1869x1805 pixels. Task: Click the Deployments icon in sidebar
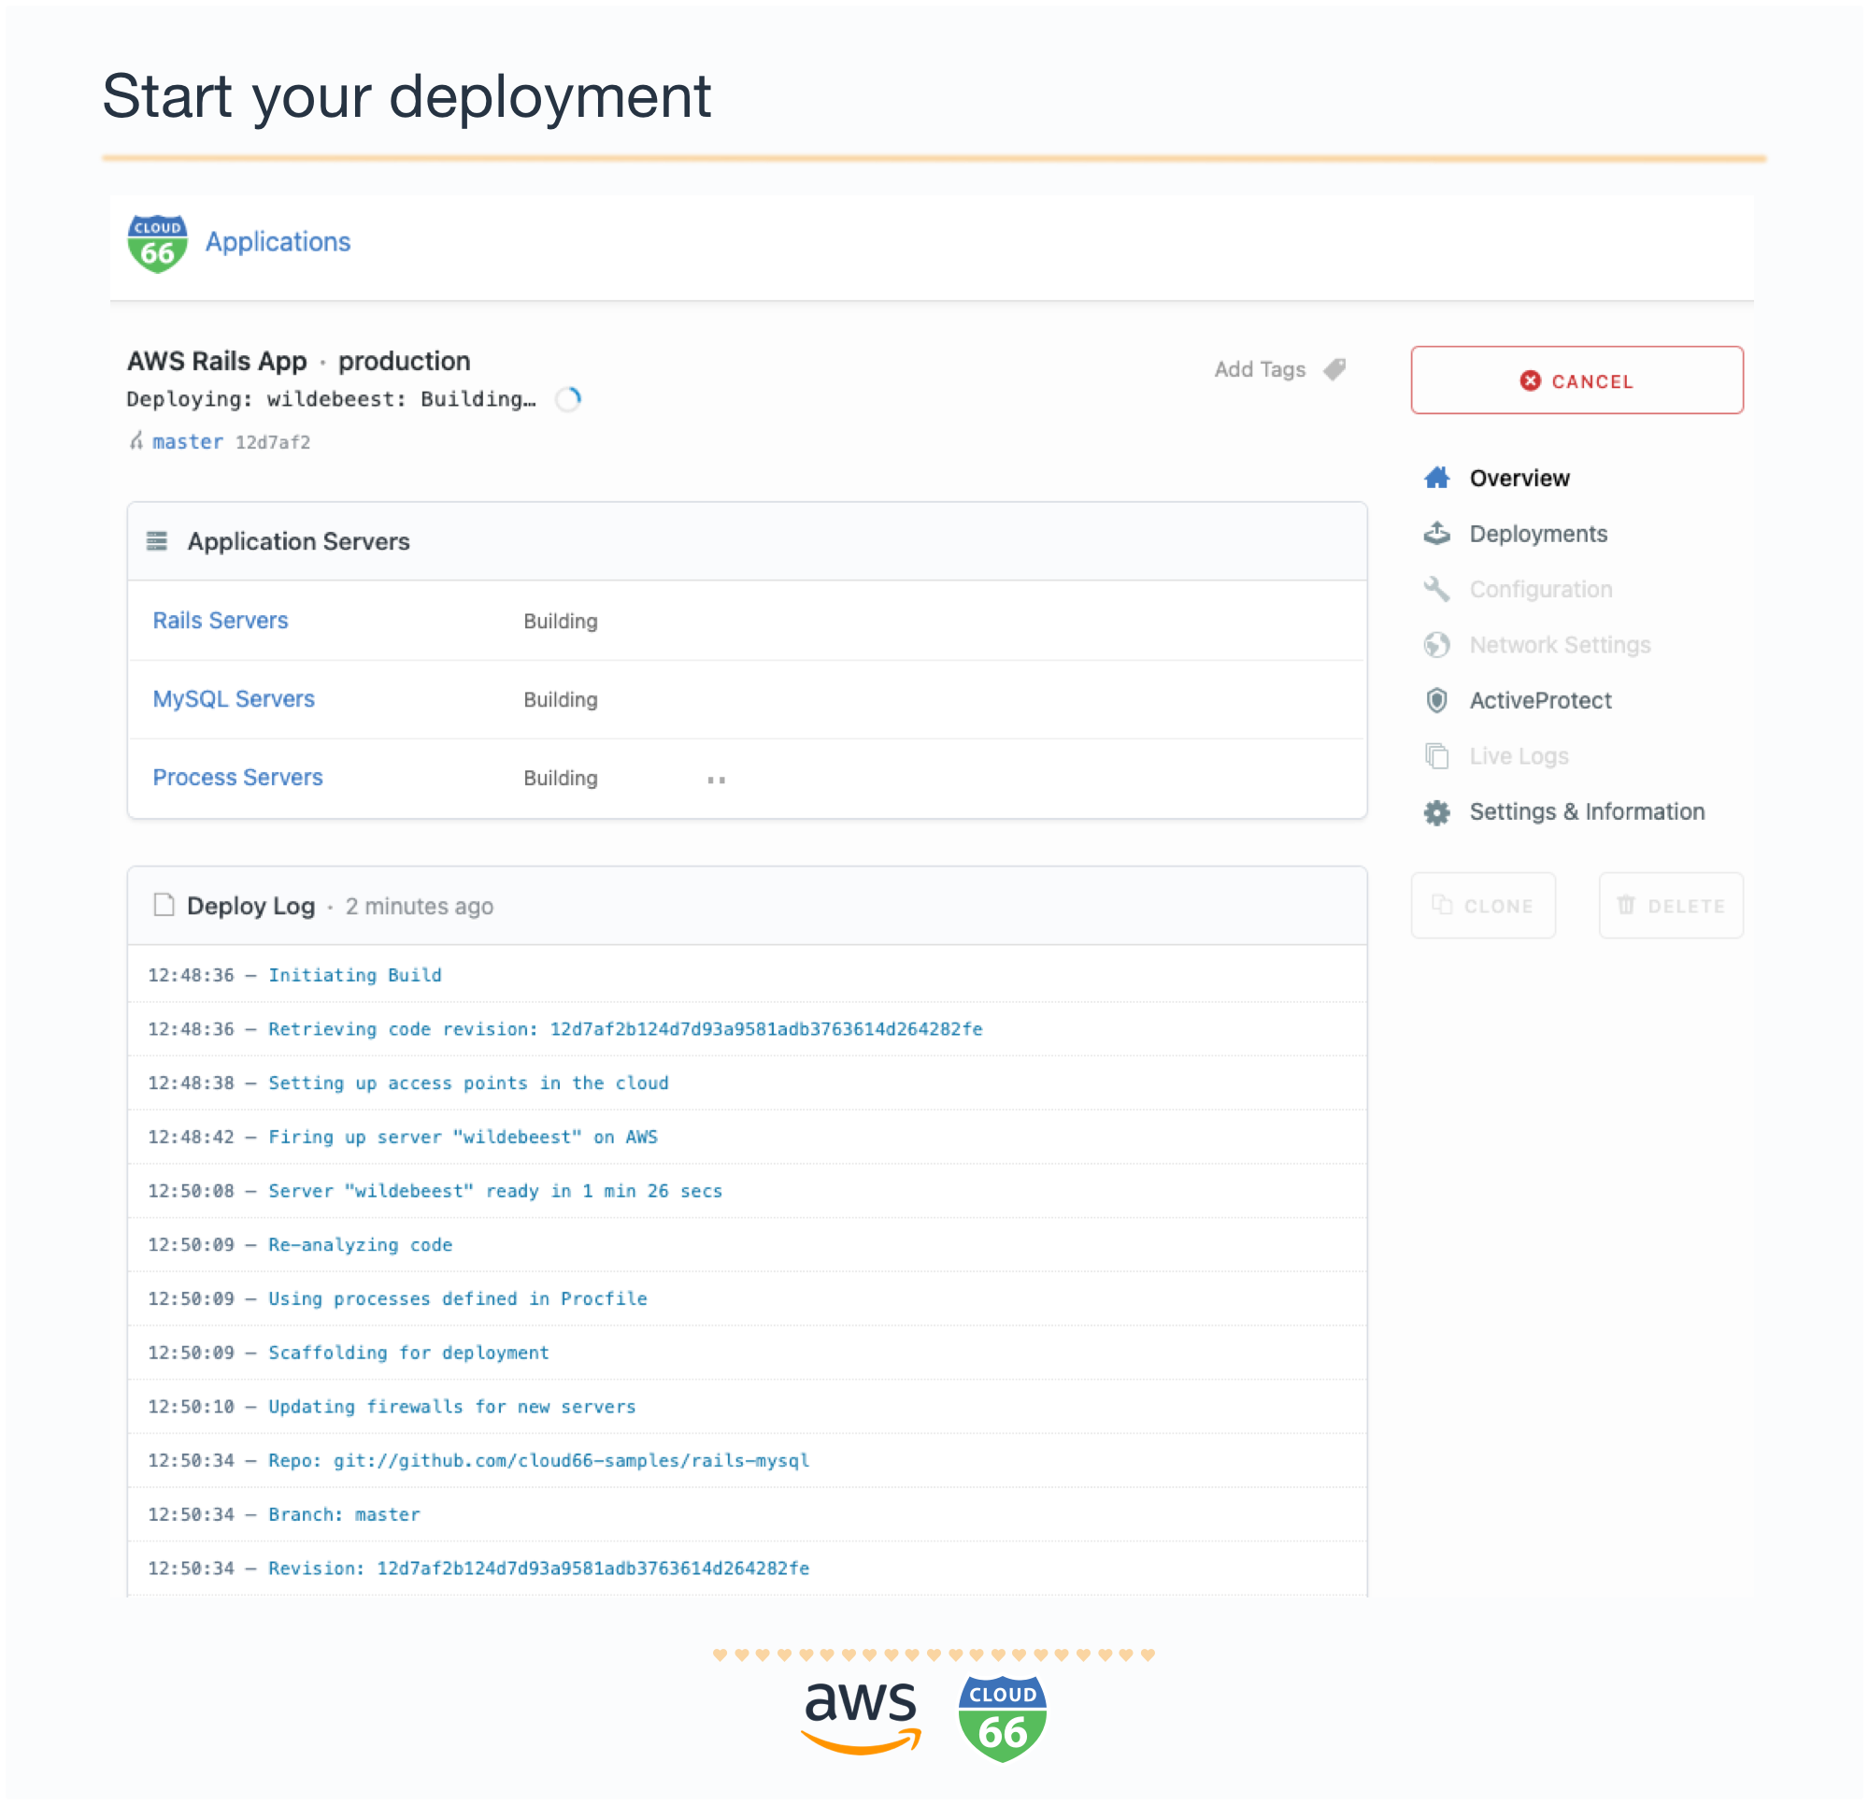point(1436,534)
